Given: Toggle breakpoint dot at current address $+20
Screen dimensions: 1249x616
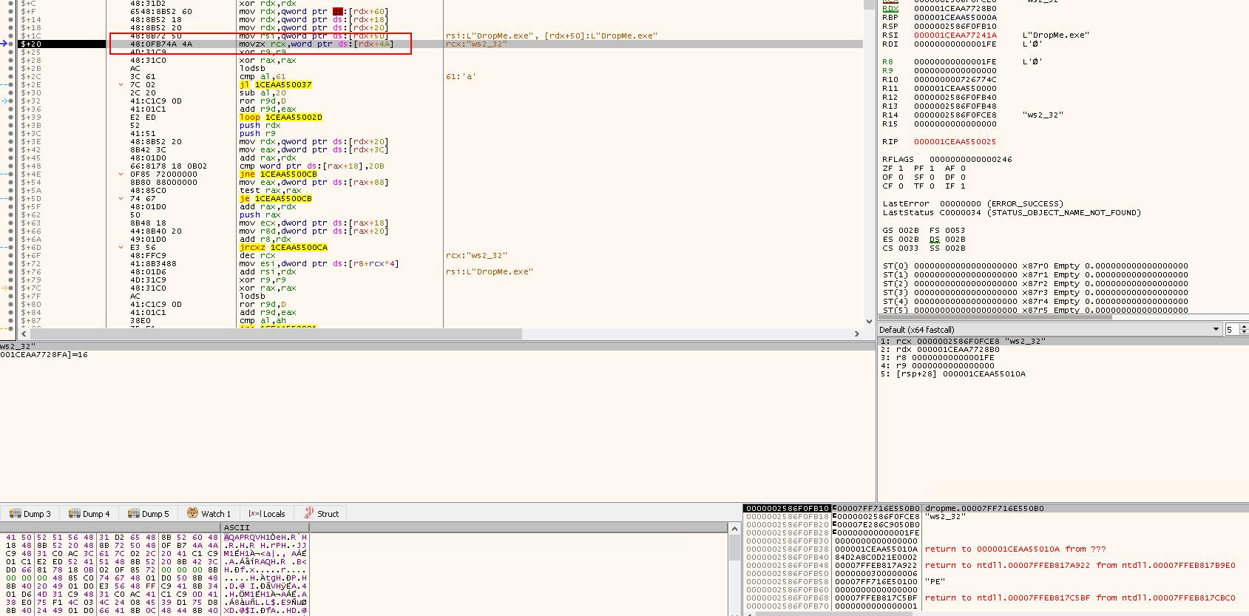Looking at the screenshot, I should point(10,44).
